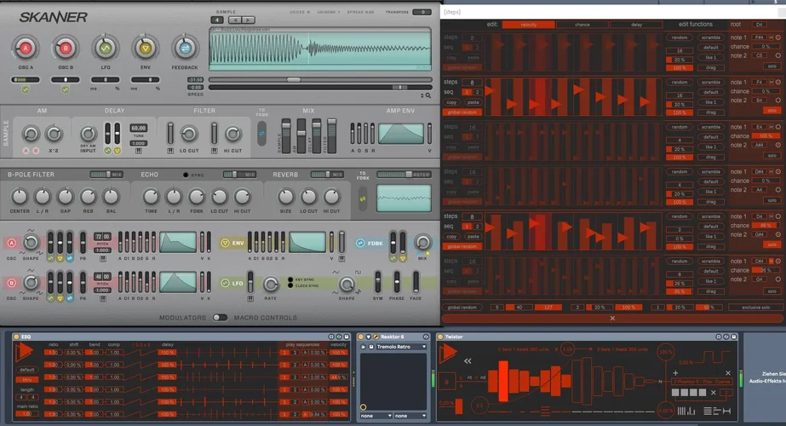Viewport: 786px width, 426px height.
Task: Toggle the Modulators / Macro Controls switch
Action: pyautogui.click(x=220, y=318)
